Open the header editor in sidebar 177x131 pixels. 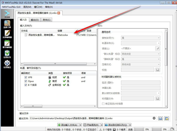tap(7, 34)
